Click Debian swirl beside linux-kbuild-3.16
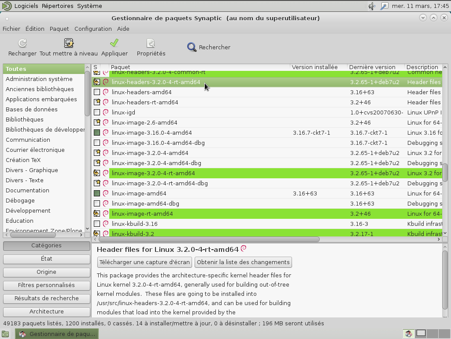This screenshot has height=339, width=451. (106, 224)
